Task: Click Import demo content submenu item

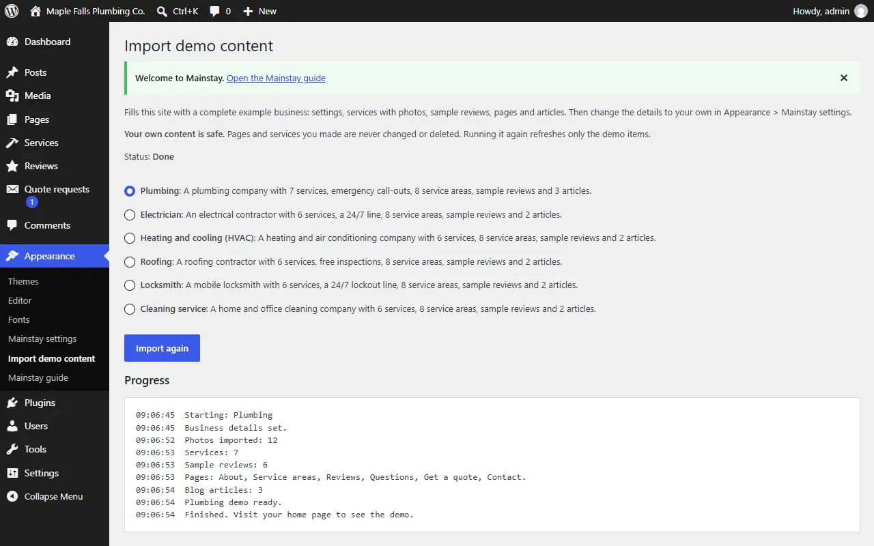Action: 52,358
